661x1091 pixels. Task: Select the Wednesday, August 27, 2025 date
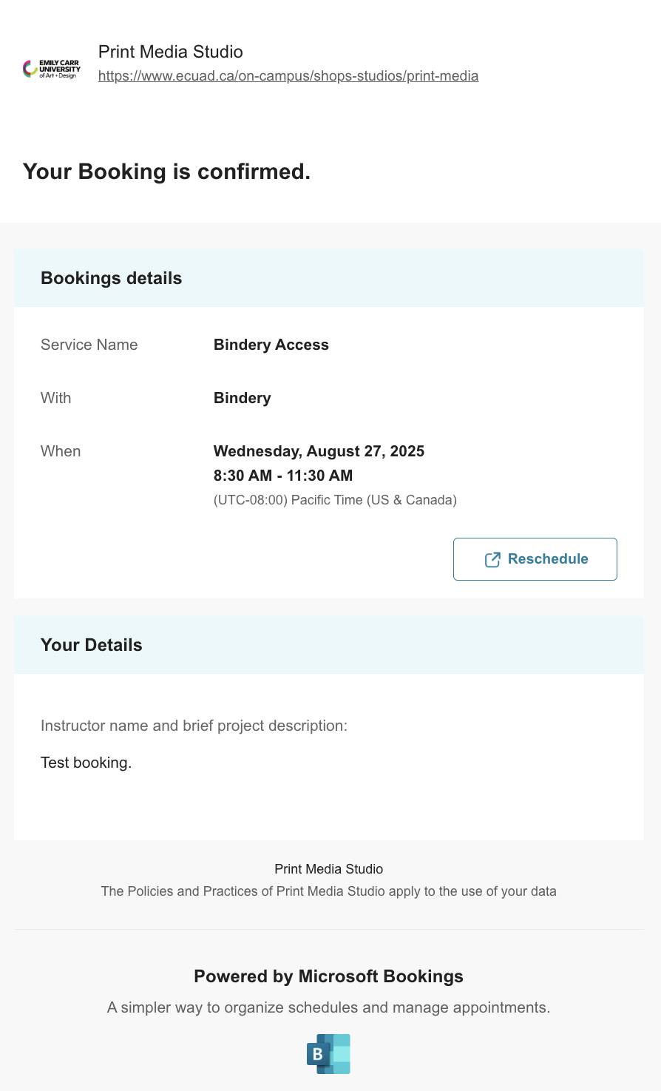319,451
